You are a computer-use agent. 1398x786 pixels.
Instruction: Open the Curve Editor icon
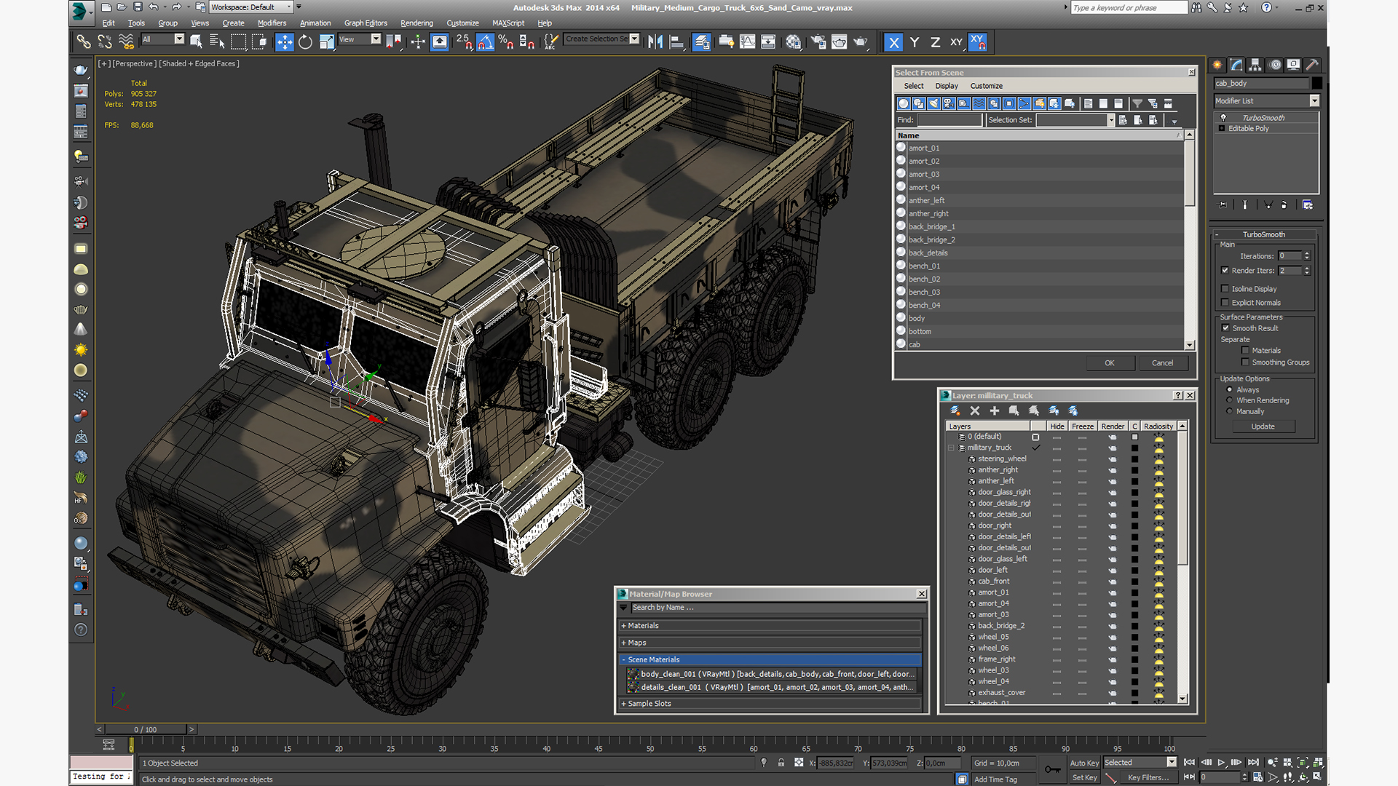pyautogui.click(x=747, y=42)
